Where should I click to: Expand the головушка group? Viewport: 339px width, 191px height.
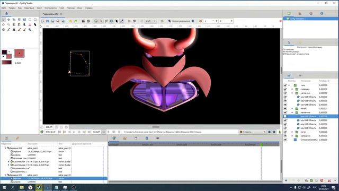[x=292, y=89]
